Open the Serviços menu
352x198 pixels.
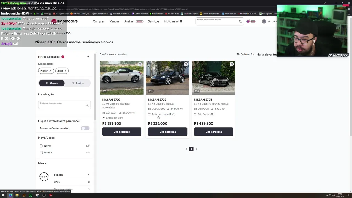pyautogui.click(x=153, y=21)
